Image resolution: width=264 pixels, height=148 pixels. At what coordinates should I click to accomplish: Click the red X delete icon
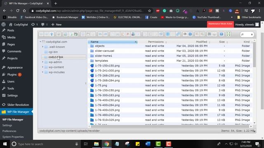click(128, 34)
